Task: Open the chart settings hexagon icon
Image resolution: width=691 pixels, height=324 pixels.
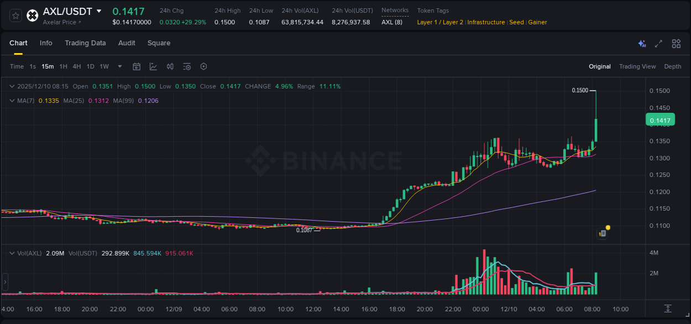Action: 203,66
